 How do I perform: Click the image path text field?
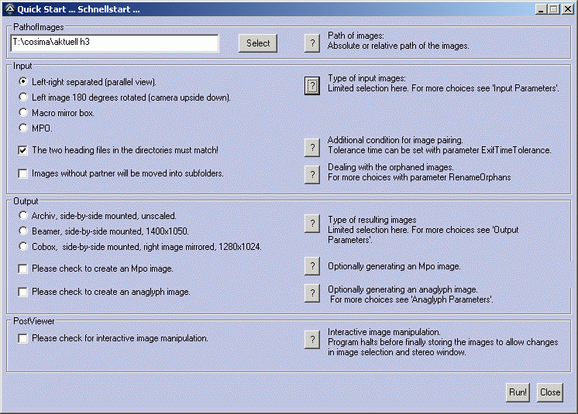tap(114, 43)
